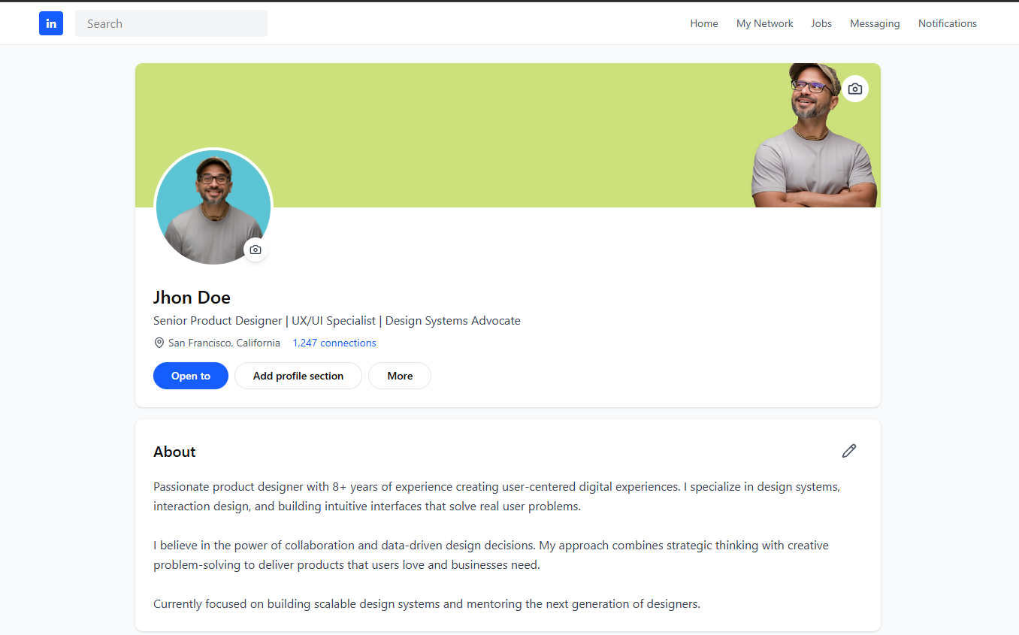The height and width of the screenshot is (635, 1019).
Task: Go to the Jobs page
Action: click(x=821, y=23)
